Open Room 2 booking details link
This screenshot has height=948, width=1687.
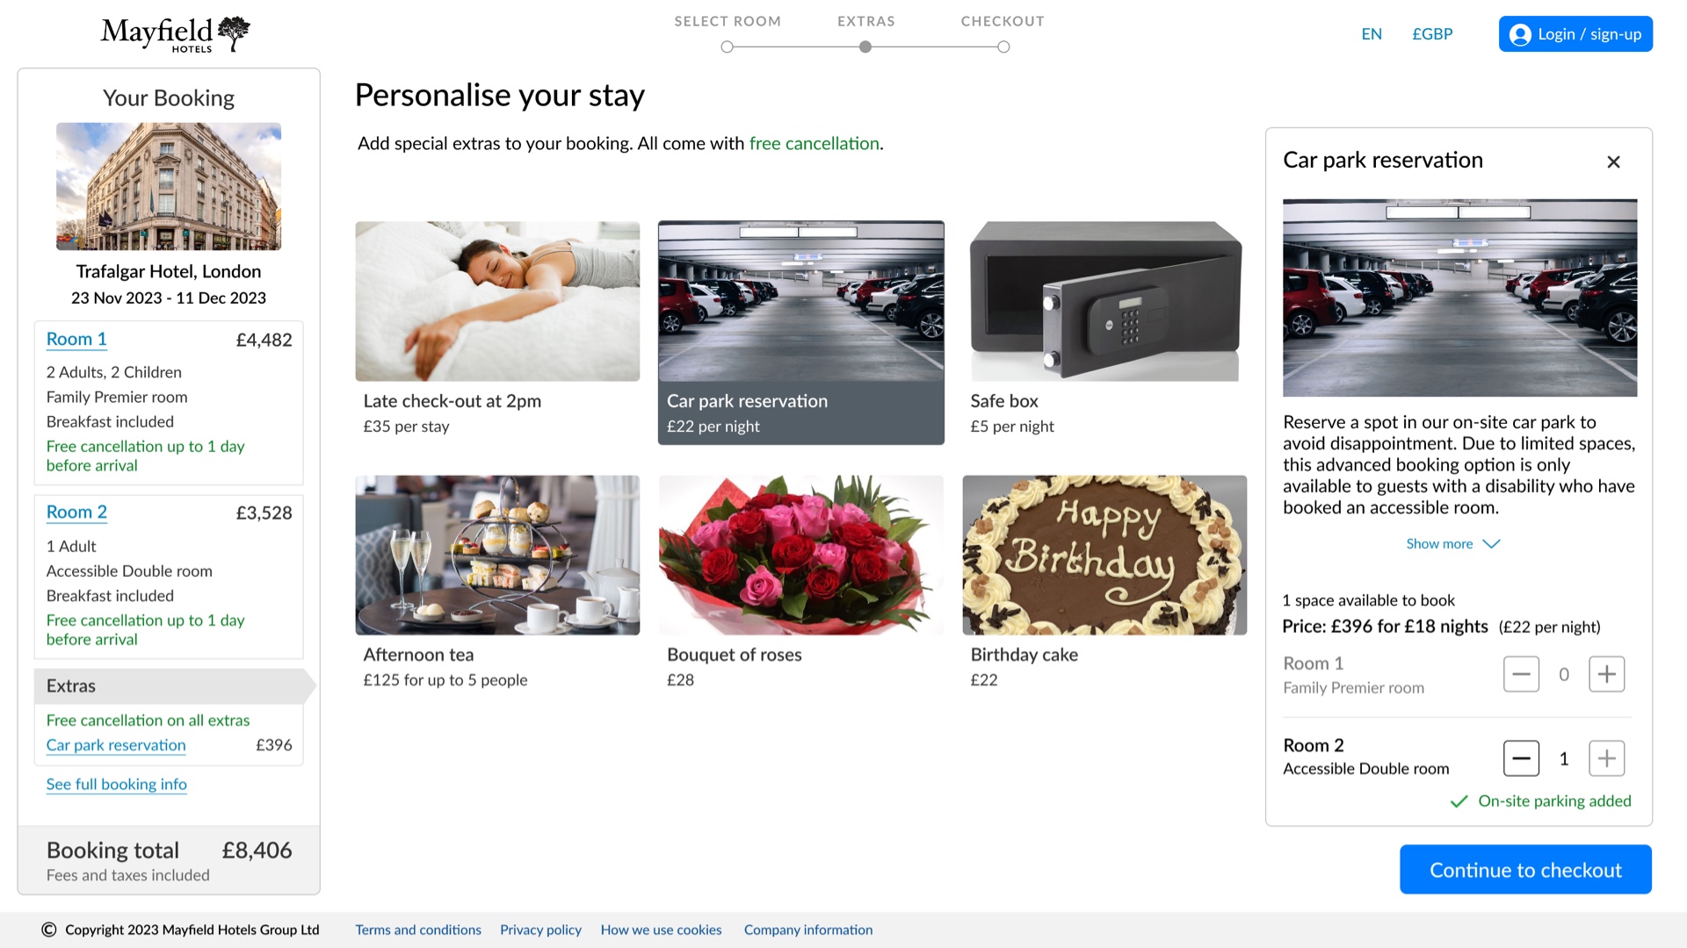tap(76, 513)
